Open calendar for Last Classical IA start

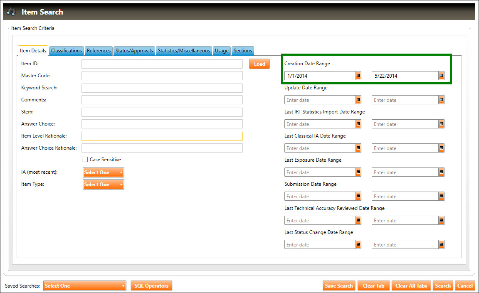click(x=358, y=148)
